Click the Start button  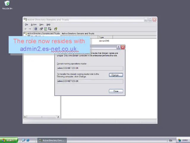pyautogui.click(x=9, y=140)
